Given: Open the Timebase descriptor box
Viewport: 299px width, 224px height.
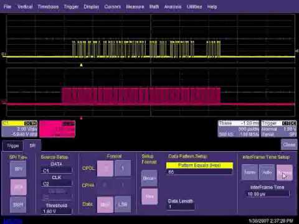Looking at the screenshot, I should (x=239, y=129).
